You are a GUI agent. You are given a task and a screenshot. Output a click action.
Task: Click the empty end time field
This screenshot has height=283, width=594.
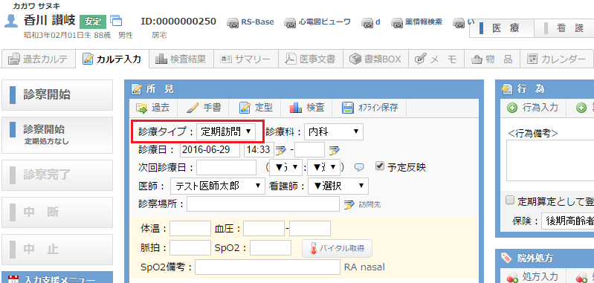(309, 150)
